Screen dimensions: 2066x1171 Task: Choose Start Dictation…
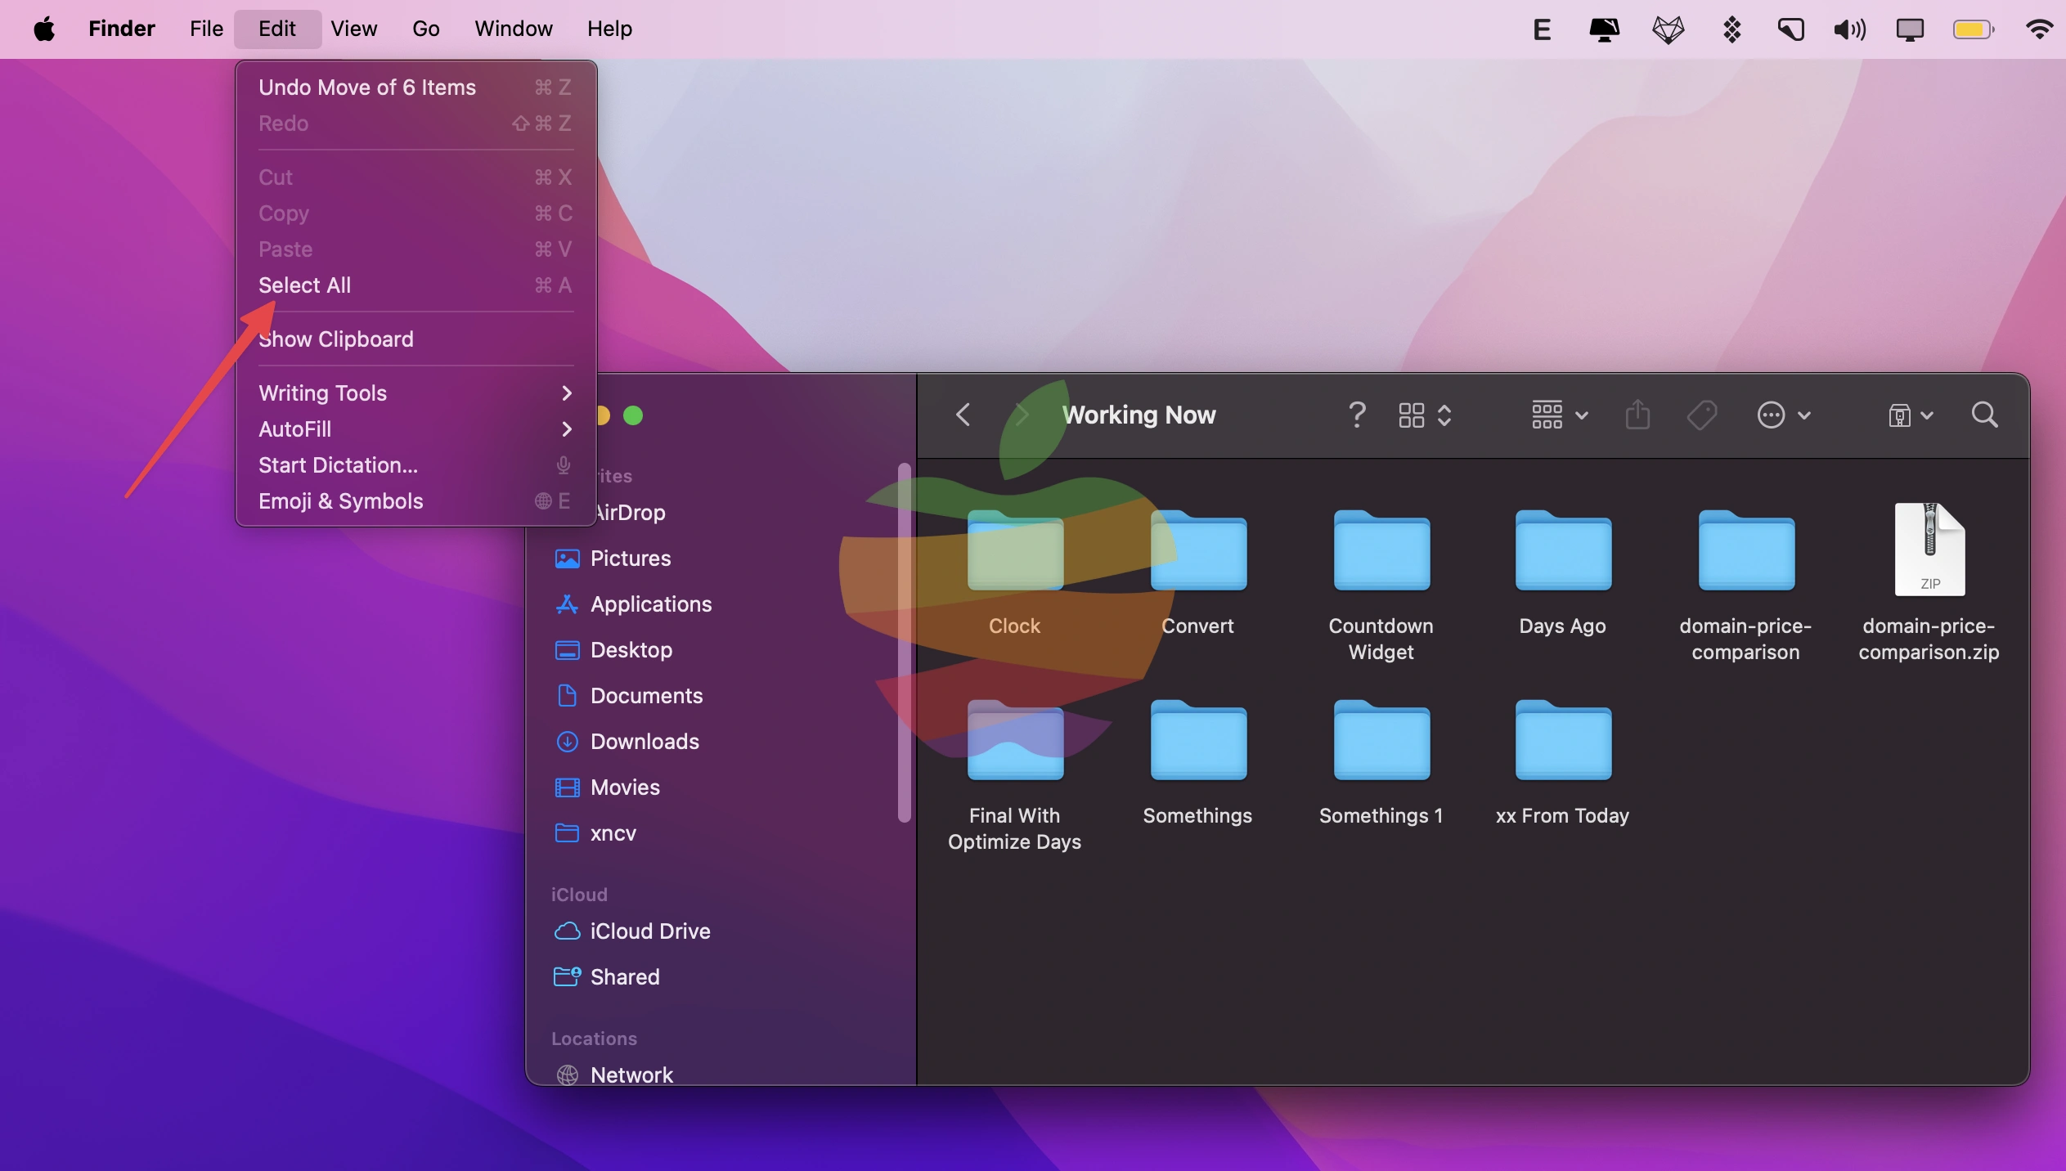coord(415,465)
